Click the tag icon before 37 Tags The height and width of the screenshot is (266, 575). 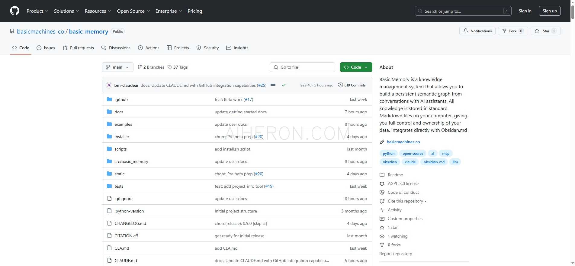click(x=170, y=67)
